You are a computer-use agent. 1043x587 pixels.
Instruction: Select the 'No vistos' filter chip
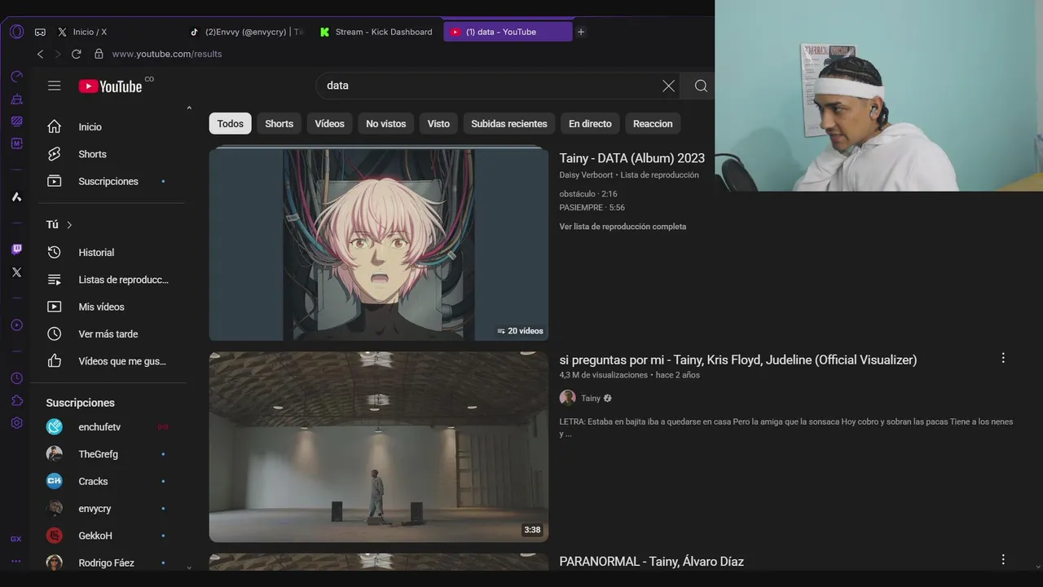385,124
